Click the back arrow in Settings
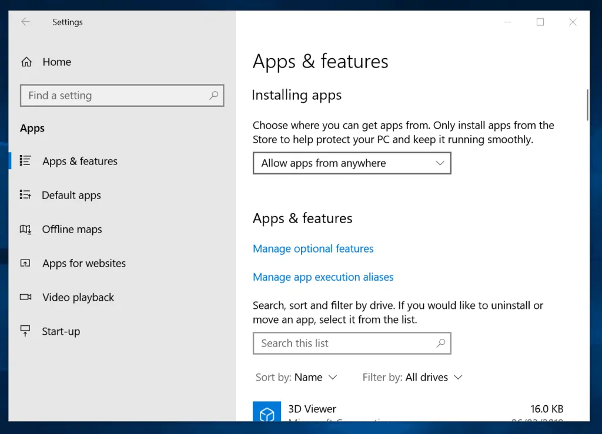 click(25, 22)
